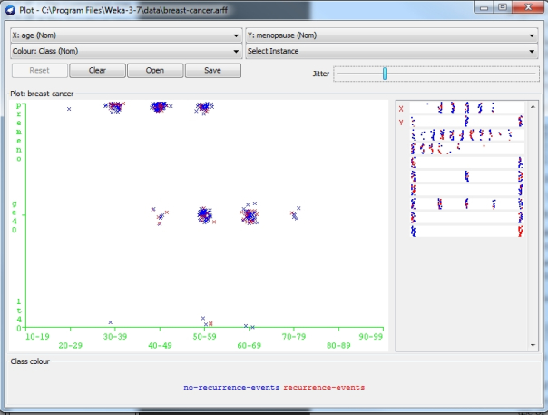Click the red recurrence-events class colour label
Image resolution: width=548 pixels, height=415 pixels.
click(x=324, y=387)
